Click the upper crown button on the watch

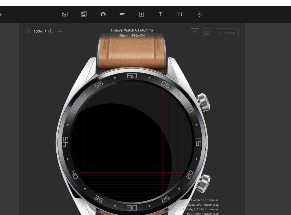[203, 102]
